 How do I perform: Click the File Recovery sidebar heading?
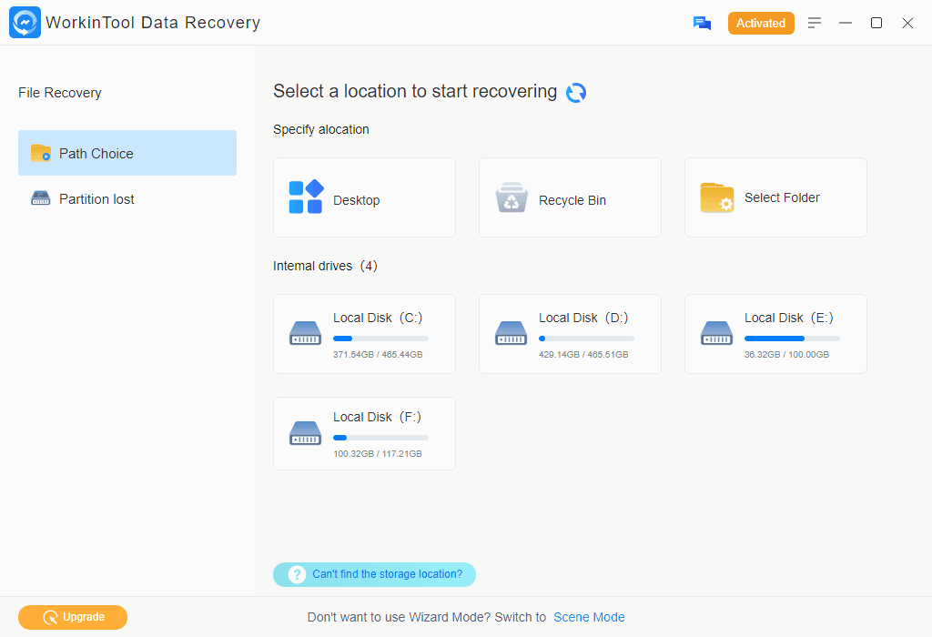coord(60,93)
